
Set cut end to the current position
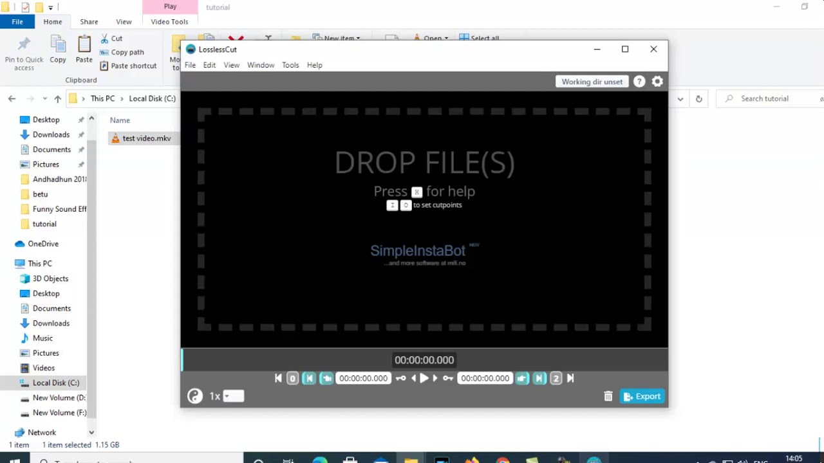[522, 378]
